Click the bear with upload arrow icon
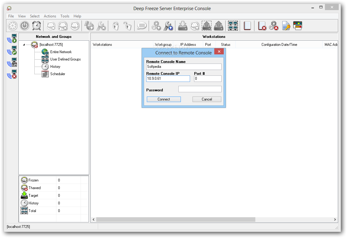The image size is (347, 238). [x=195, y=26]
